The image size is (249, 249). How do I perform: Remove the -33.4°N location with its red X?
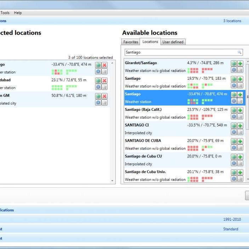(104, 65)
